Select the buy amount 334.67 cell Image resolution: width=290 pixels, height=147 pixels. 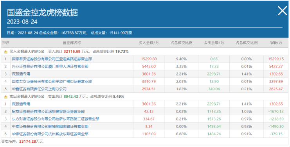click(149, 119)
